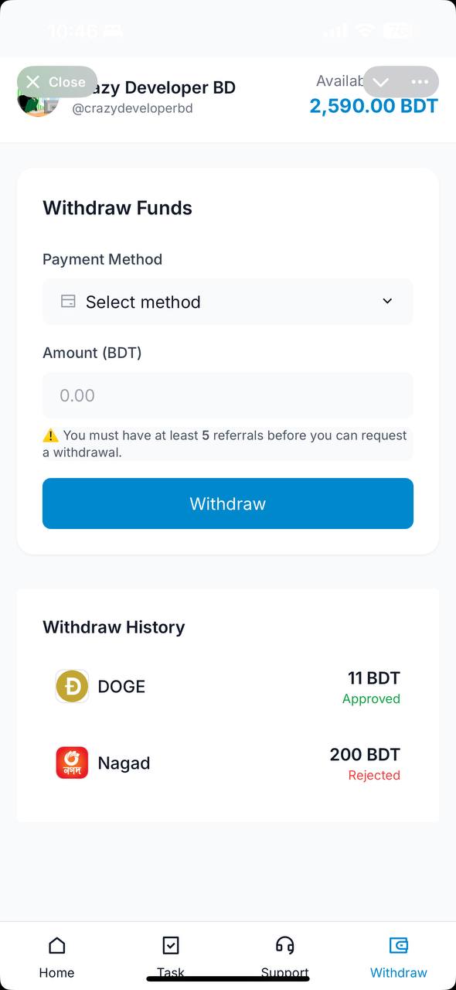The width and height of the screenshot is (456, 990).
Task: Select the rejected Nagad withdrawal entry
Action: click(x=227, y=763)
